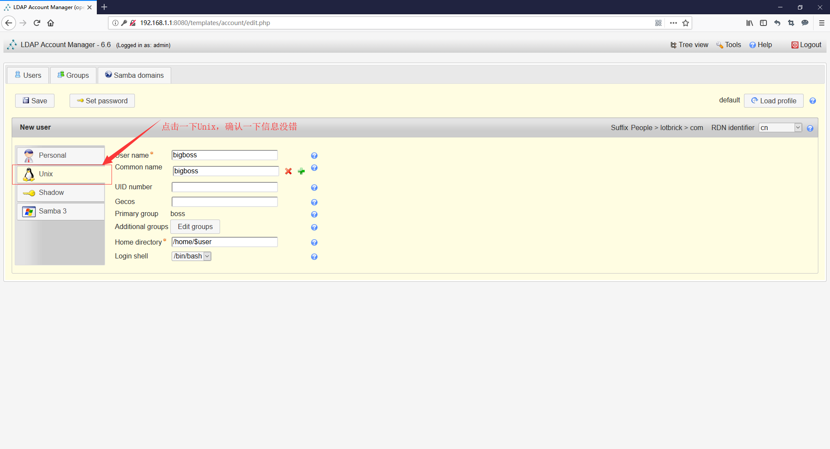Click the undo arrow toolbar icon
The width and height of the screenshot is (830, 449).
(777, 23)
